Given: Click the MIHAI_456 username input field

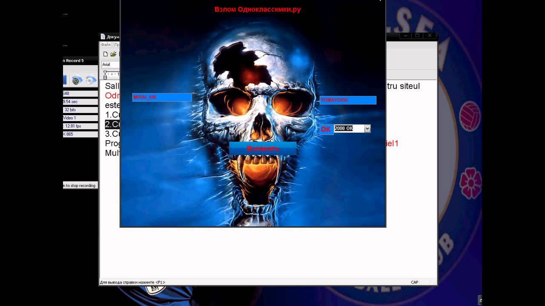Looking at the screenshot, I should [162, 97].
